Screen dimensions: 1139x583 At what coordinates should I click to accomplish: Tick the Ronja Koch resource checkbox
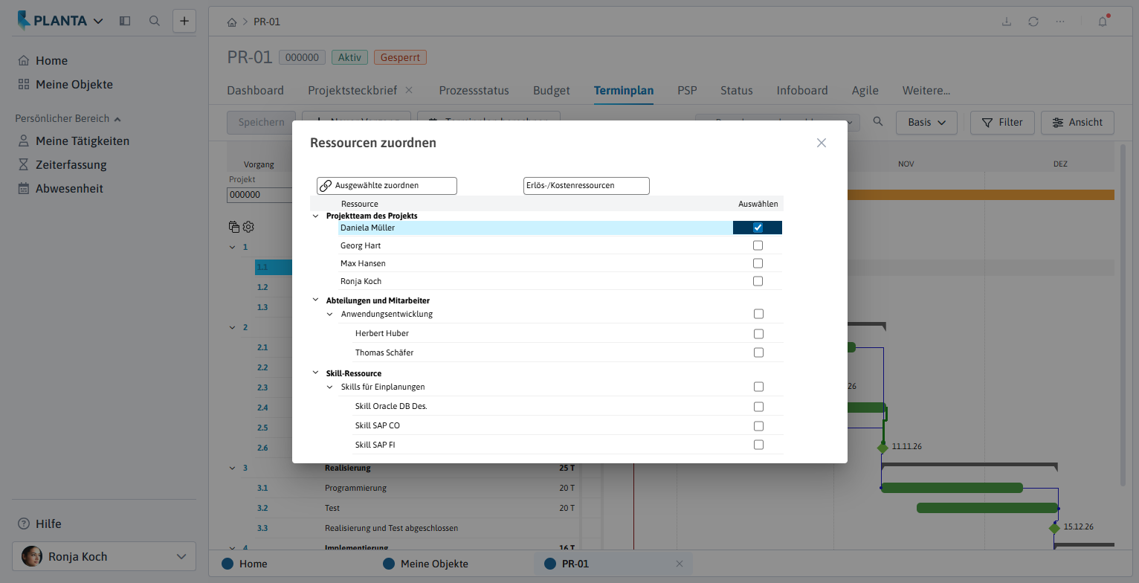[x=758, y=281]
